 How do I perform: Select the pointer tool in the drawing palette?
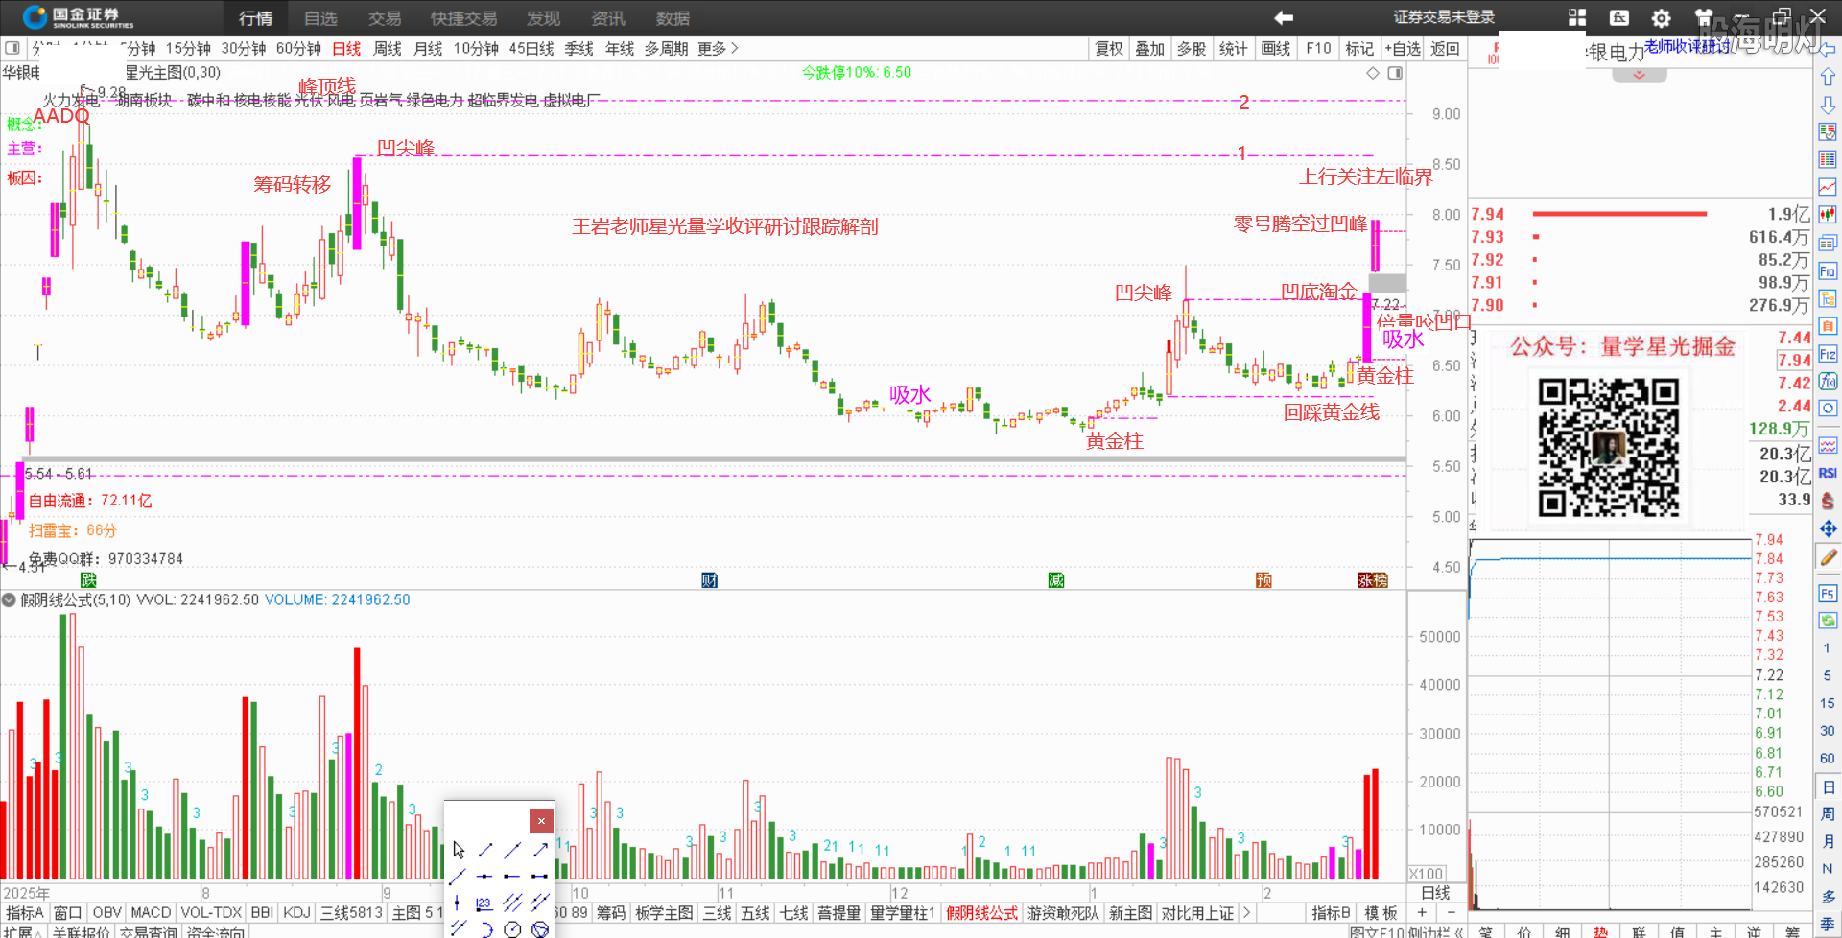[459, 850]
